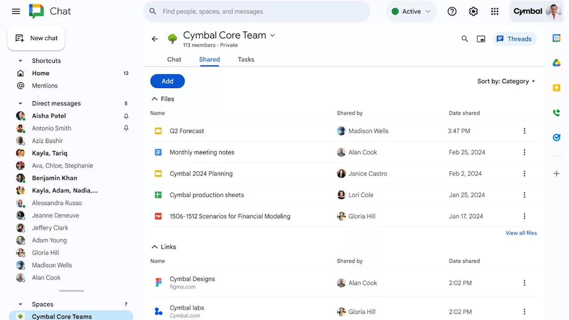Switch to the Chat tab

point(174,60)
